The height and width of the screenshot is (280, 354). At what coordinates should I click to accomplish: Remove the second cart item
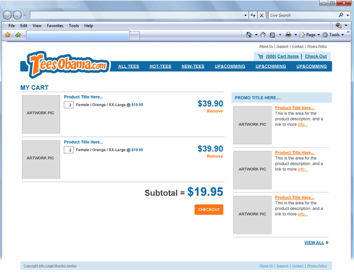(x=215, y=156)
